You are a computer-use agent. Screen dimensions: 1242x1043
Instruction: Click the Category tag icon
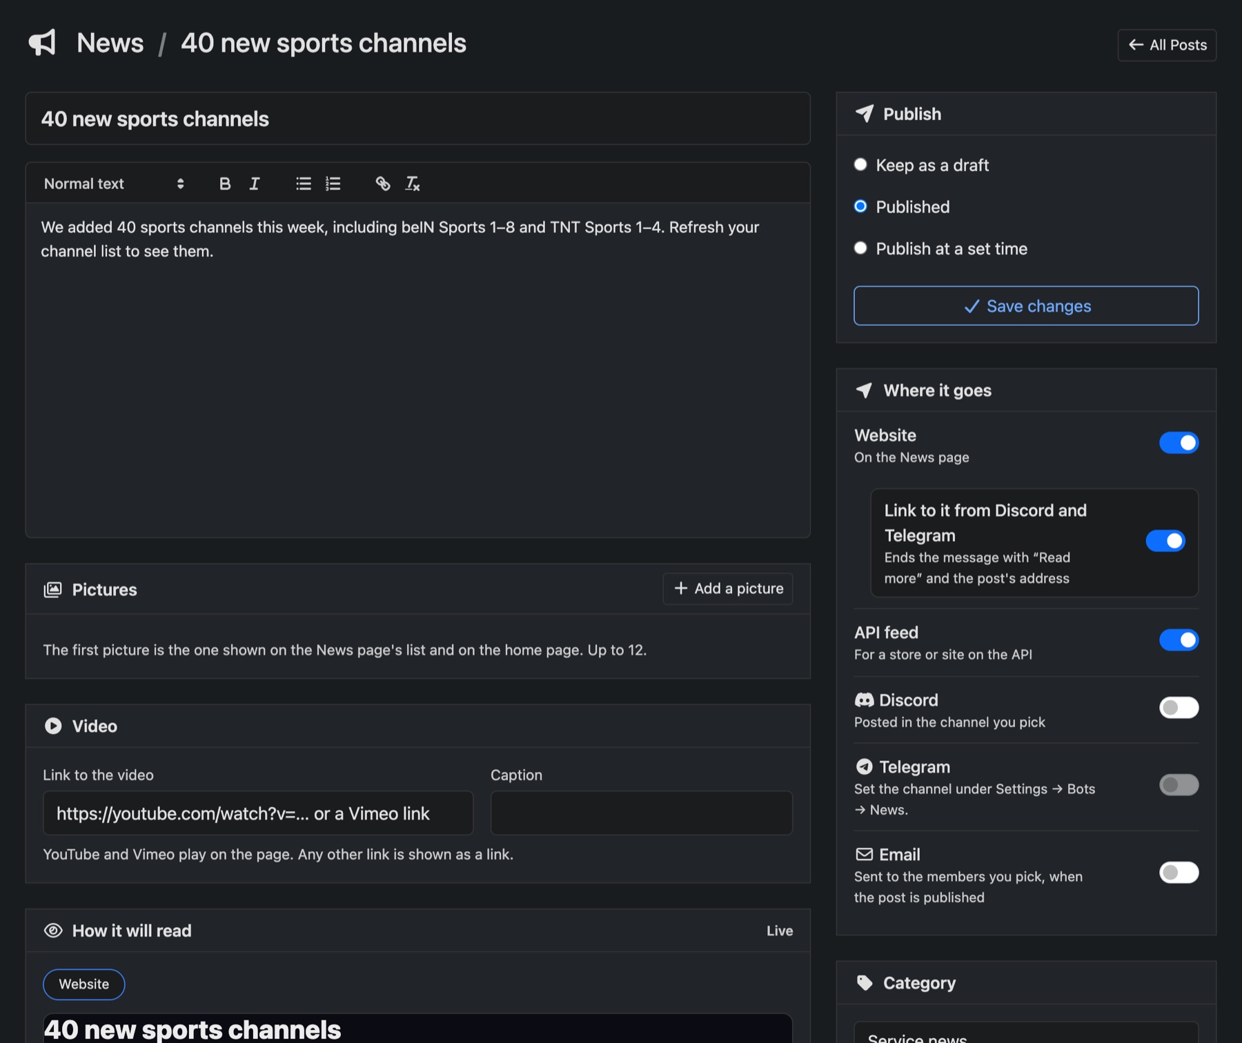point(865,983)
